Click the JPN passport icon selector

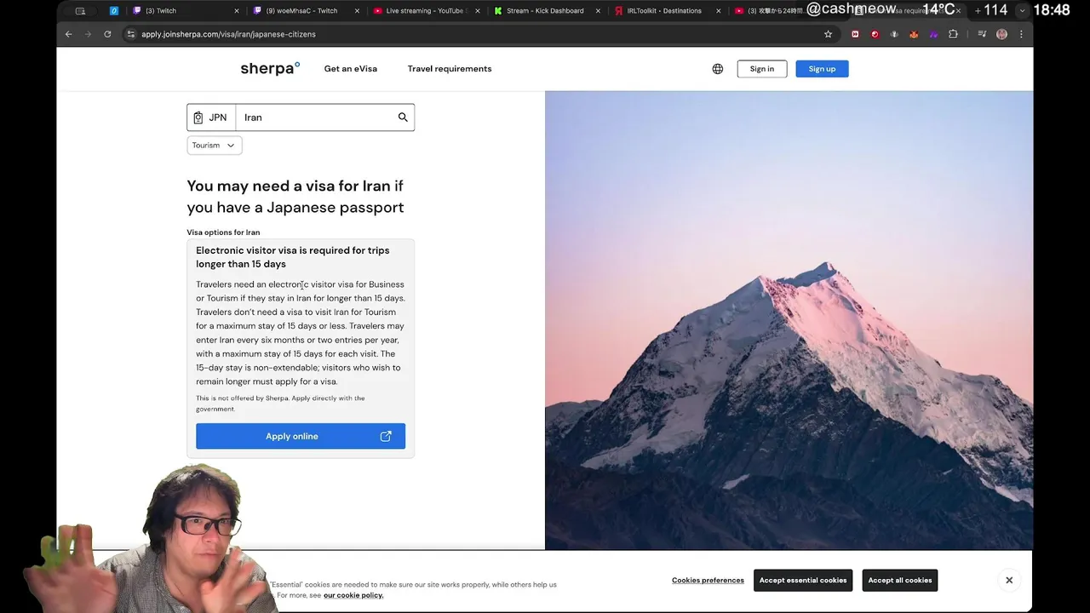tap(211, 117)
